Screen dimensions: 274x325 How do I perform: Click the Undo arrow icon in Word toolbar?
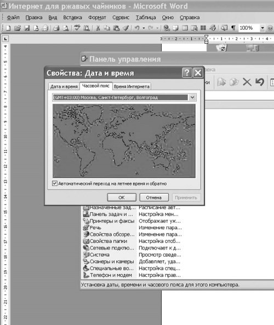tap(137, 28)
